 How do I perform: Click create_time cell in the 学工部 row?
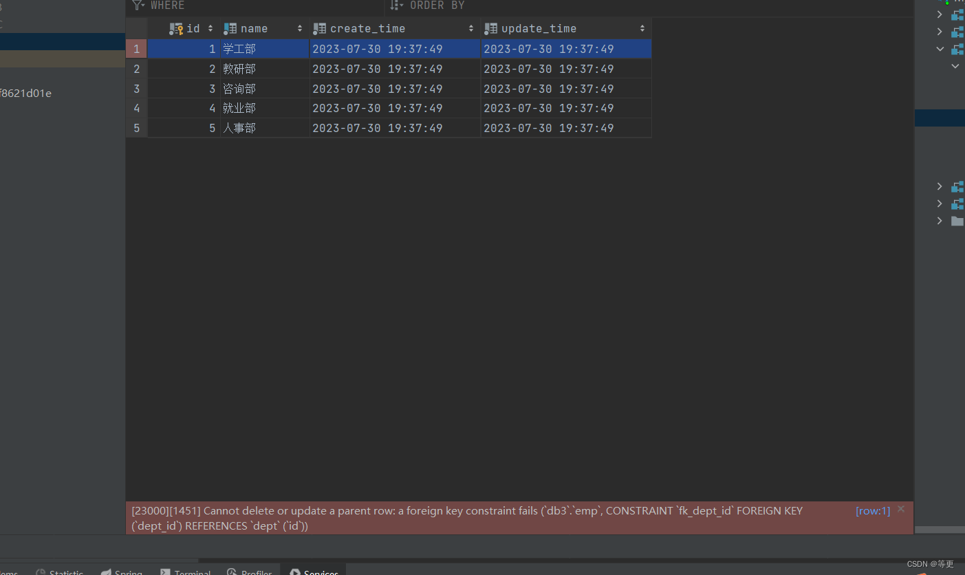coord(395,49)
